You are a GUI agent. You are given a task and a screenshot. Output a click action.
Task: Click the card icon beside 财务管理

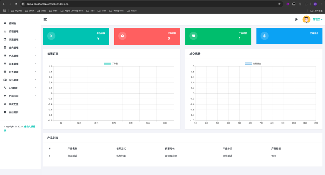click(5, 72)
